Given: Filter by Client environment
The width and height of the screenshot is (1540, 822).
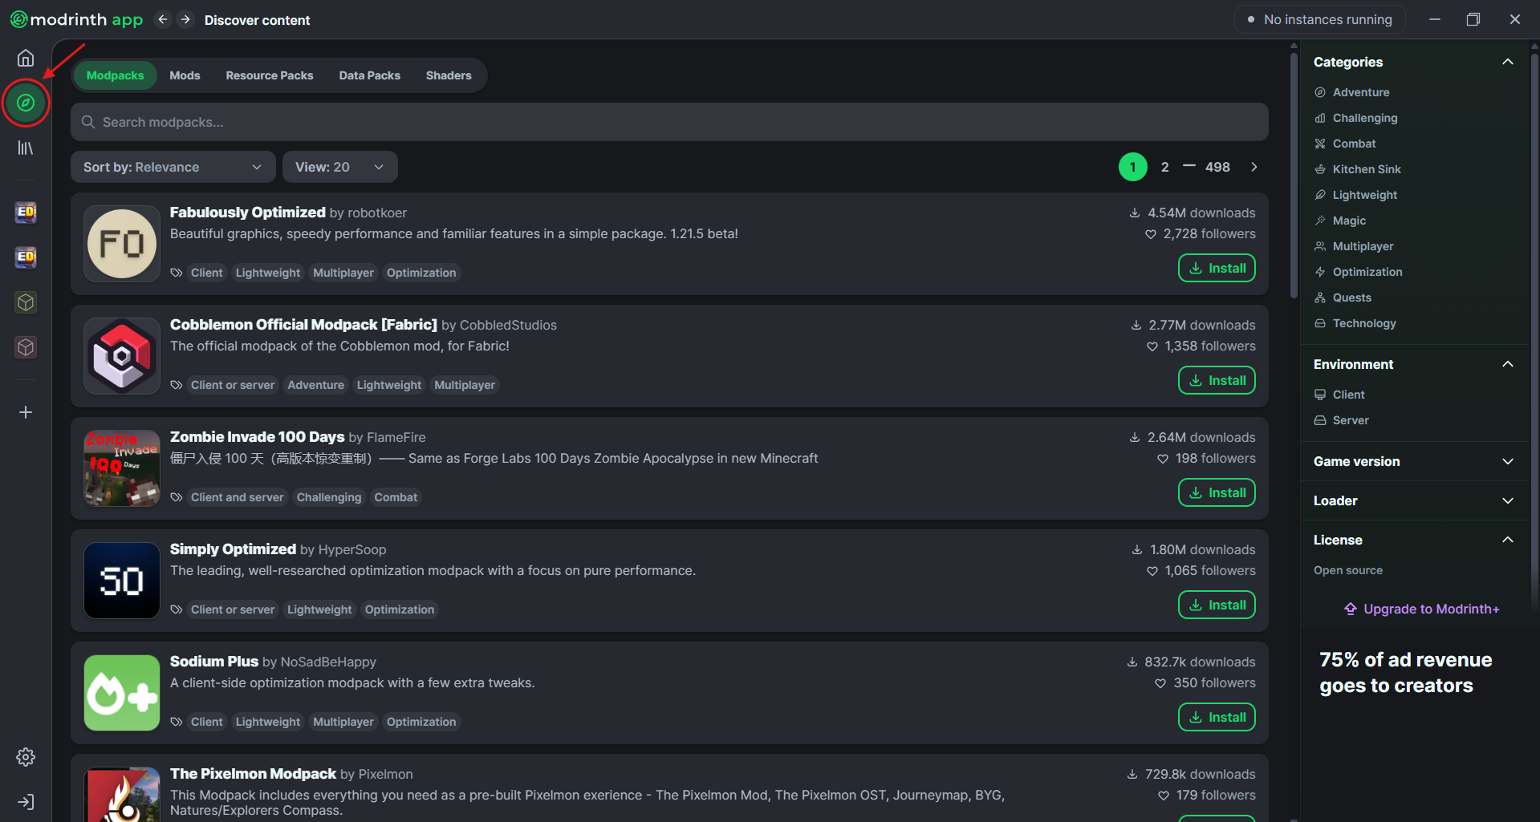Looking at the screenshot, I should coord(1339,395).
